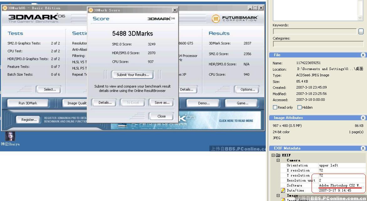Toggle the Read only checkbox
Screen dimensions: 367x201
tap(275, 107)
